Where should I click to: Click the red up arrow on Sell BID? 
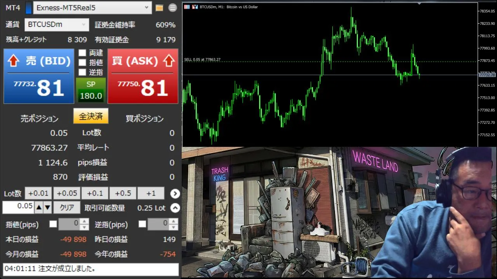point(14,61)
